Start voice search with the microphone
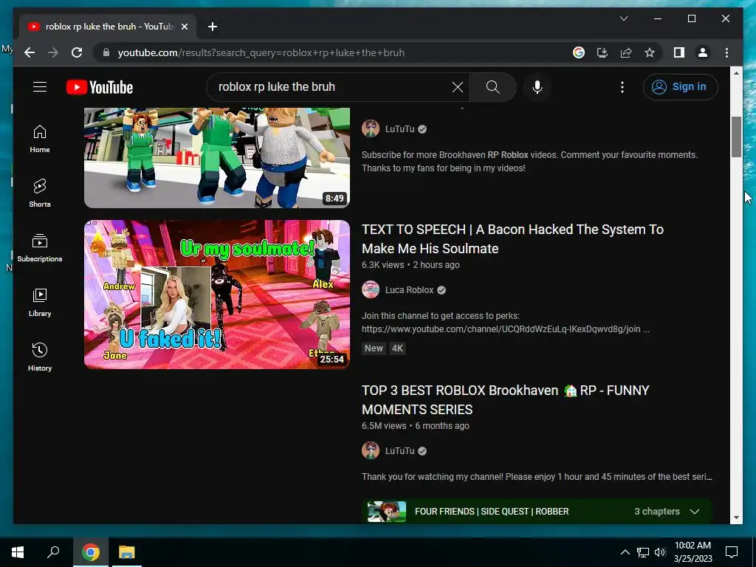The height and width of the screenshot is (567, 756). pyautogui.click(x=537, y=87)
